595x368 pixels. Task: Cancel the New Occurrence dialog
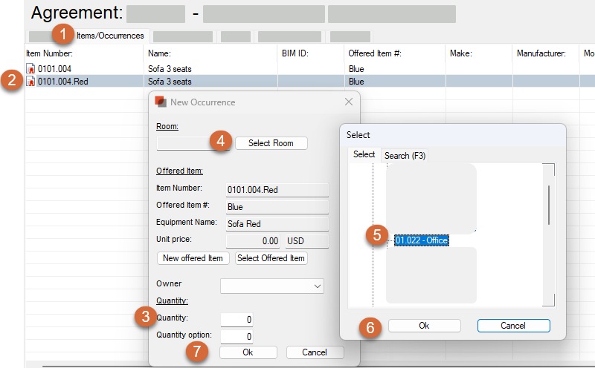(x=315, y=352)
